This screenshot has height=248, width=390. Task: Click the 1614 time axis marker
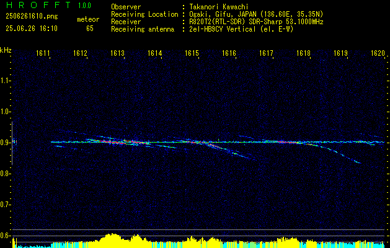click(155, 53)
